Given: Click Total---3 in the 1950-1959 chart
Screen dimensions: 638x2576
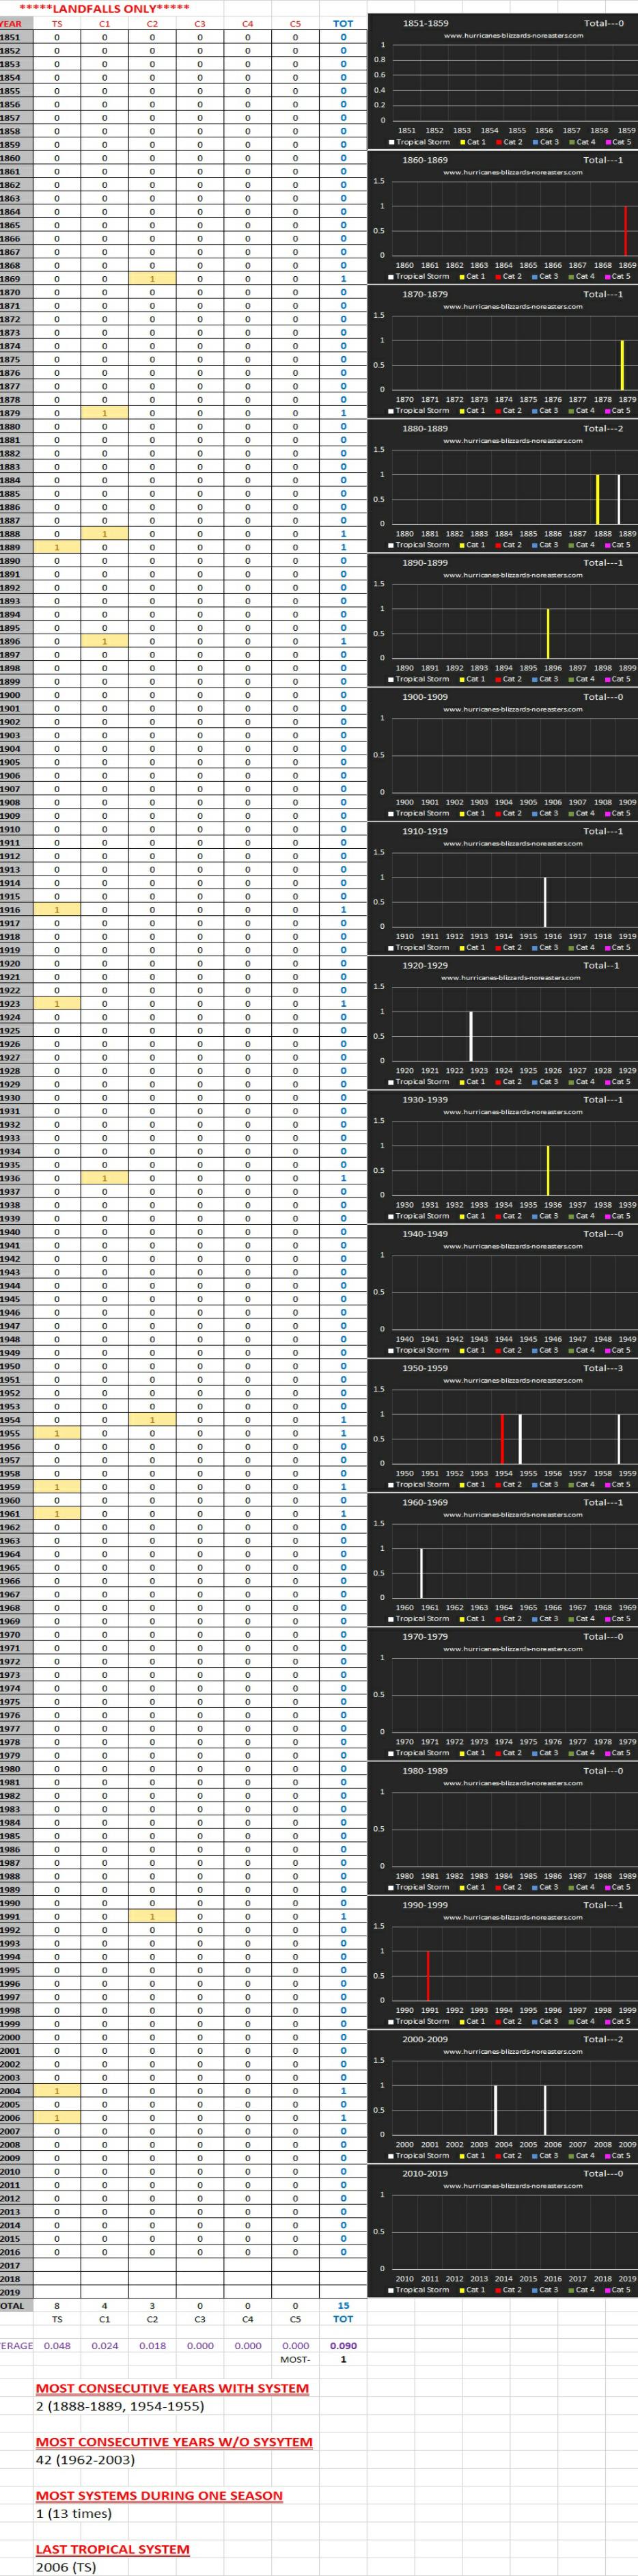Looking at the screenshot, I should 603,1368.
